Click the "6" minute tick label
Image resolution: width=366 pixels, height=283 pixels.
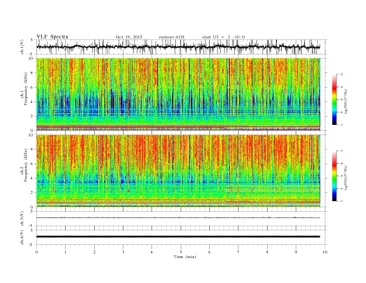[209, 252]
